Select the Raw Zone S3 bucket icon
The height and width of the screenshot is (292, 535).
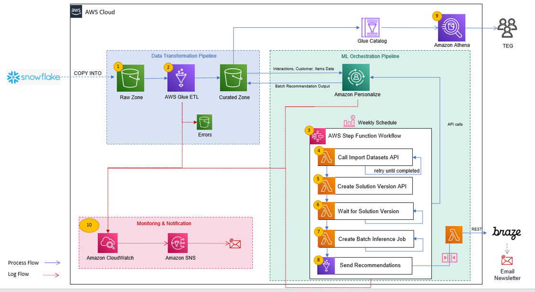click(x=130, y=78)
